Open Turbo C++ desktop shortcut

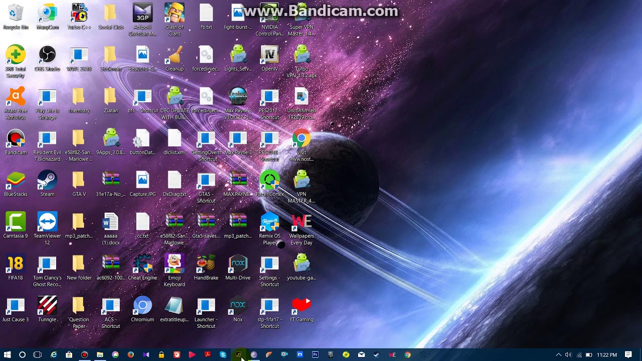[x=79, y=17]
